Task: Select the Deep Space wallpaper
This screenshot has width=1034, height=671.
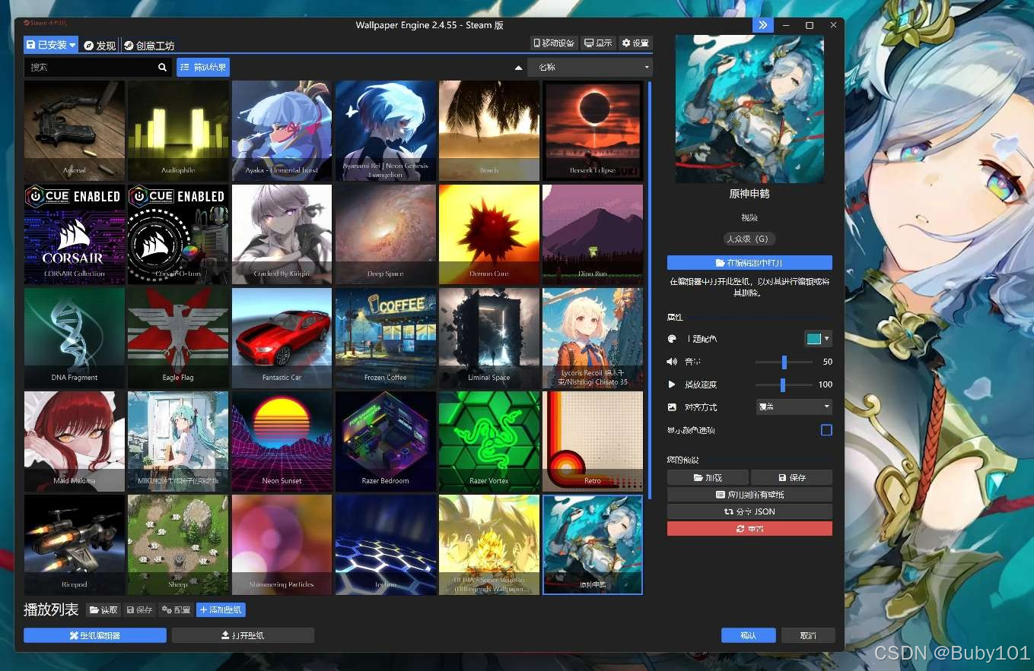Action: point(385,234)
